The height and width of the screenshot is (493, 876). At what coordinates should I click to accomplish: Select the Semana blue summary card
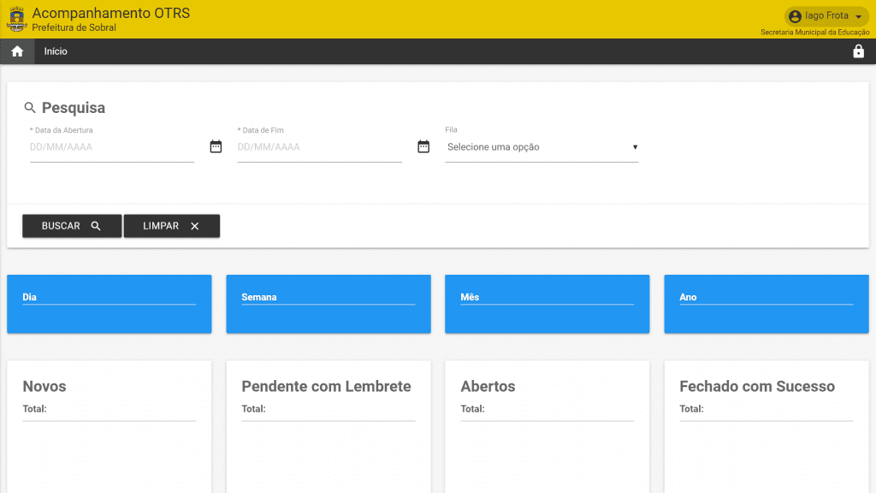click(328, 304)
